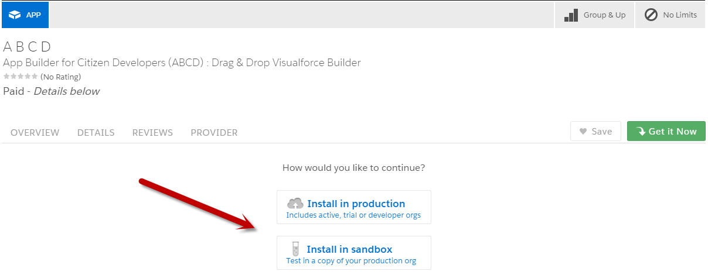
Task: Click the A B C D app title
Action: pyautogui.click(x=28, y=47)
